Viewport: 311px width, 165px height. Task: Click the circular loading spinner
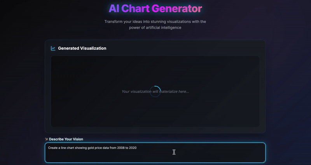tap(155, 92)
